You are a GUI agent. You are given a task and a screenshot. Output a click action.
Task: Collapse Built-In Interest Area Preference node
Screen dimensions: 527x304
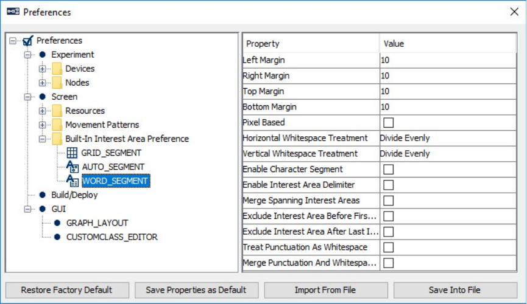(43, 139)
